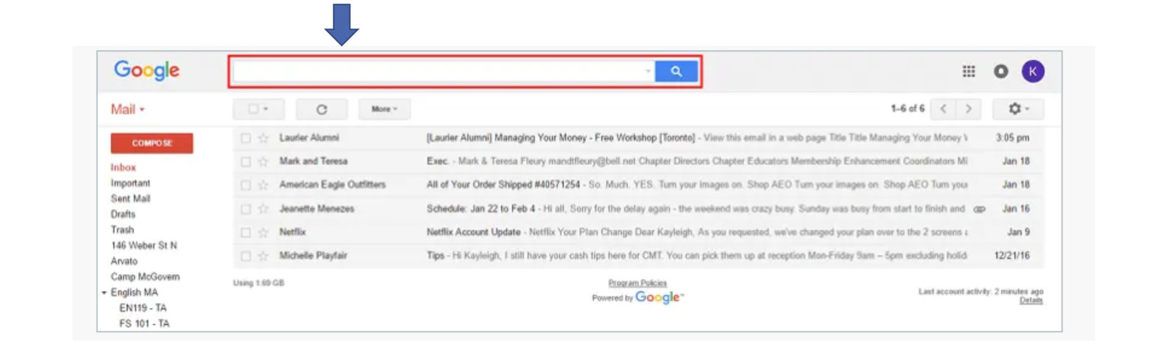Viewport: 1149px width, 341px height.
Task: Open the Program Policies link
Action: click(x=637, y=283)
